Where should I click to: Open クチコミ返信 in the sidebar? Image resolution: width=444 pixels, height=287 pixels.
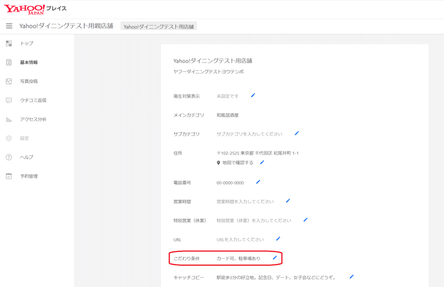[33, 100]
